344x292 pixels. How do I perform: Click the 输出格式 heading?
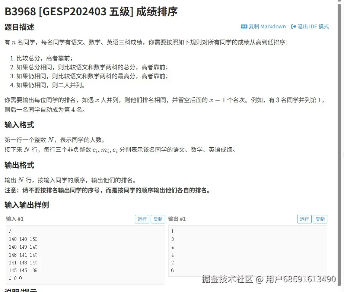tap(19, 165)
